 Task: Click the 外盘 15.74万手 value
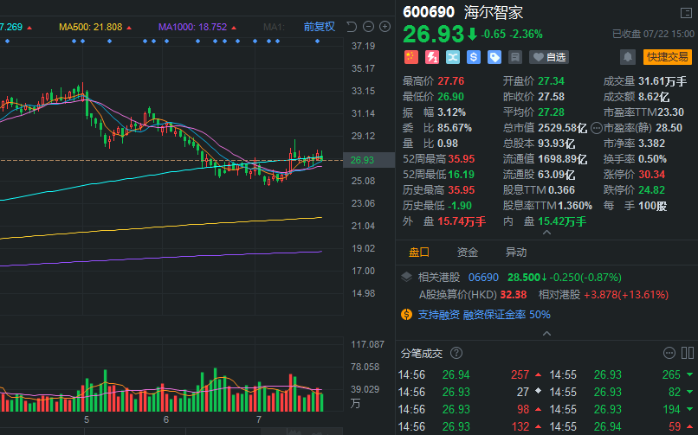[x=462, y=221]
